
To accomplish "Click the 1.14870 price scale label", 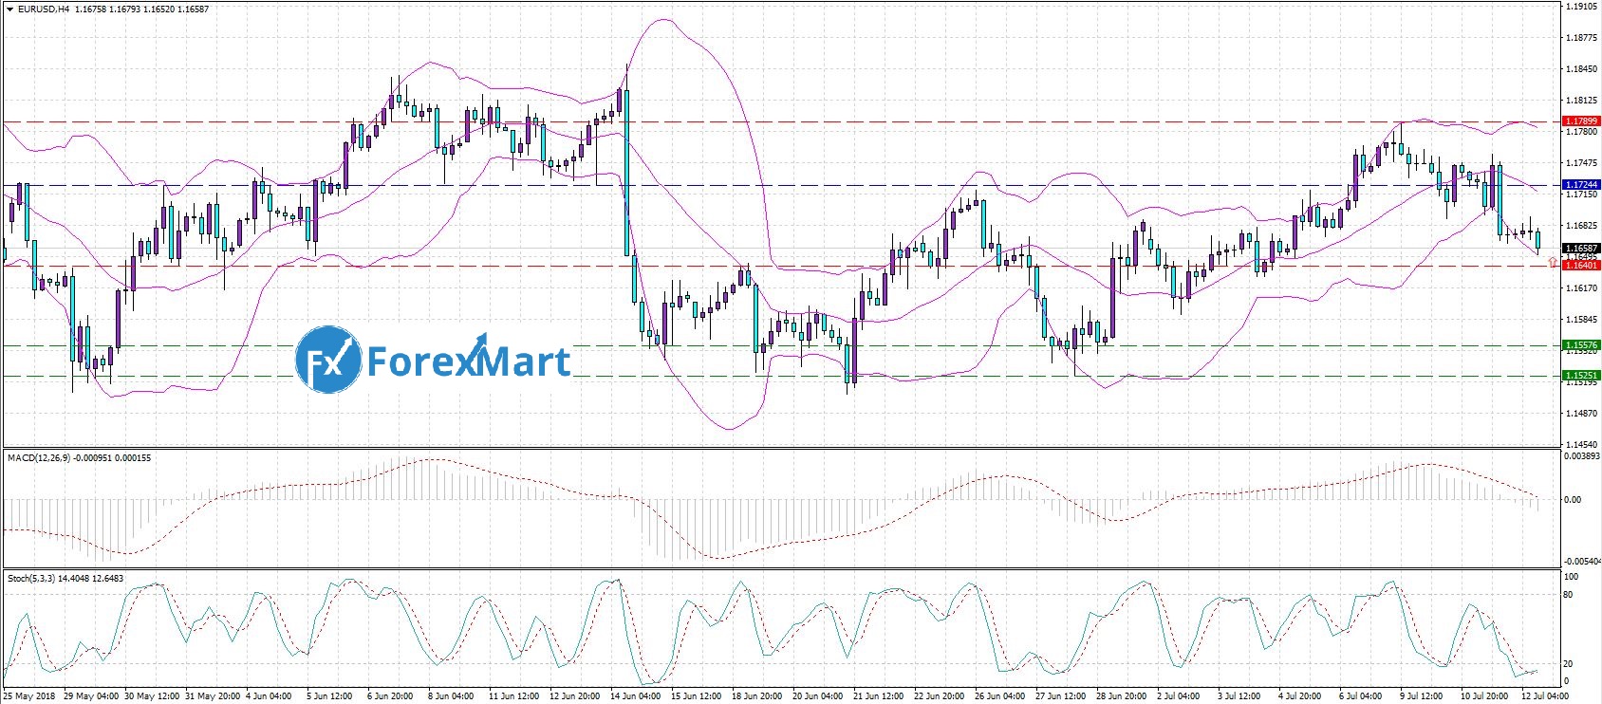I will (1581, 413).
